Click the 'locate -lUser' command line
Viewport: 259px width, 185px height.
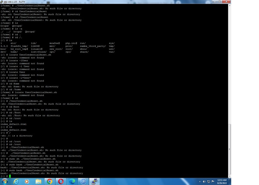point(14,60)
